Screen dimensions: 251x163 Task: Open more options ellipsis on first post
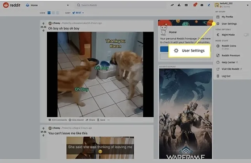108,120
